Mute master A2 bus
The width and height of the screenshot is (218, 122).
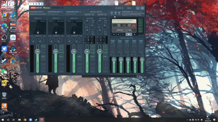tap(120, 52)
